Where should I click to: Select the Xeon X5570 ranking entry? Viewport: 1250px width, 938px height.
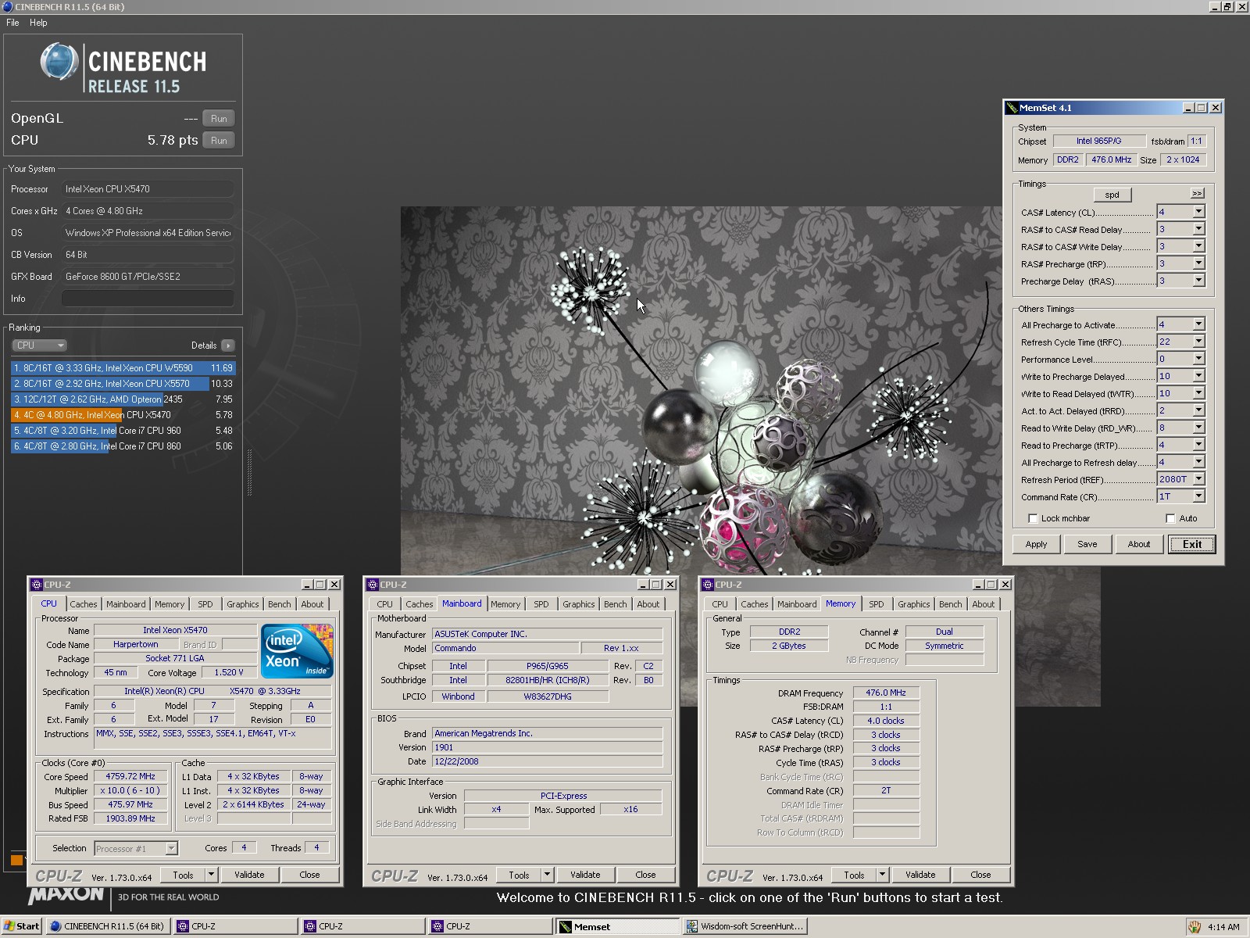tap(123, 384)
